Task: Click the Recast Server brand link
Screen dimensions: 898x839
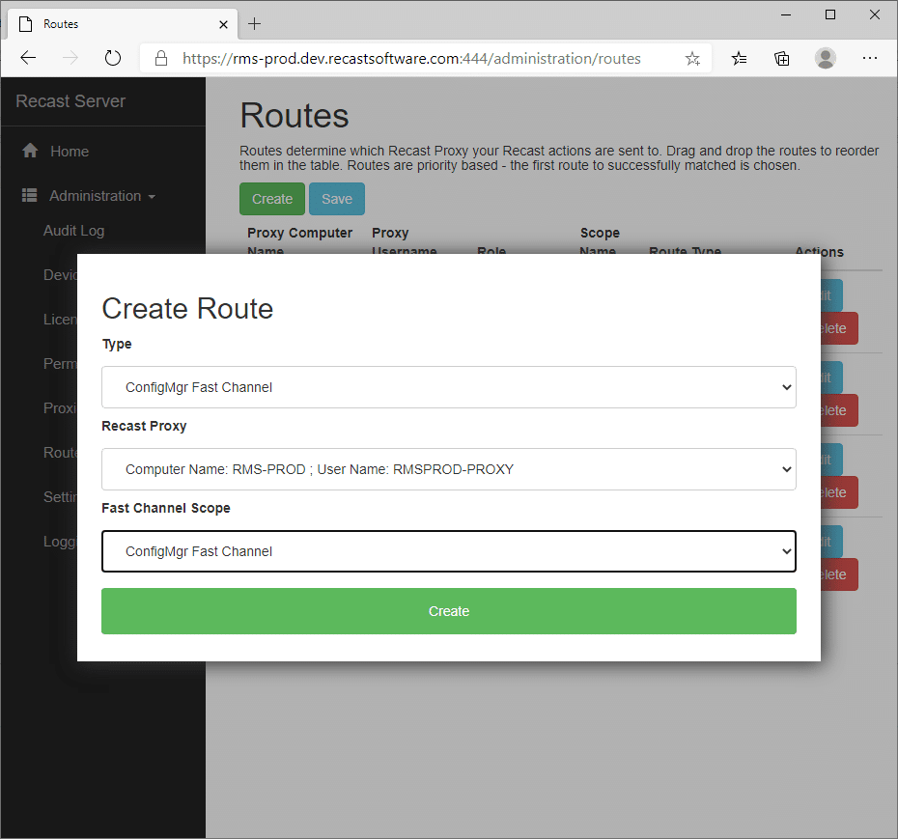Action: [70, 101]
